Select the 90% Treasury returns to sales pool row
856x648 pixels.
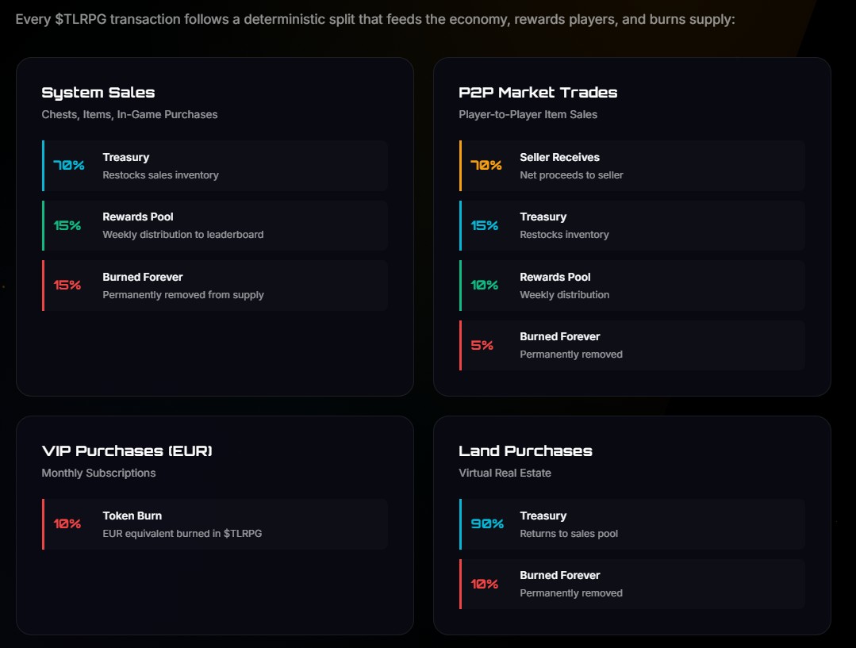(x=632, y=524)
